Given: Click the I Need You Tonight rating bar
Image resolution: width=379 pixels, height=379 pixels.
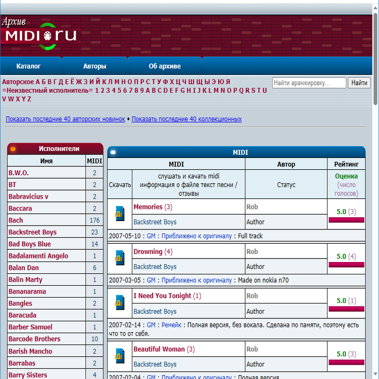Looking at the screenshot, I should (x=346, y=309).
